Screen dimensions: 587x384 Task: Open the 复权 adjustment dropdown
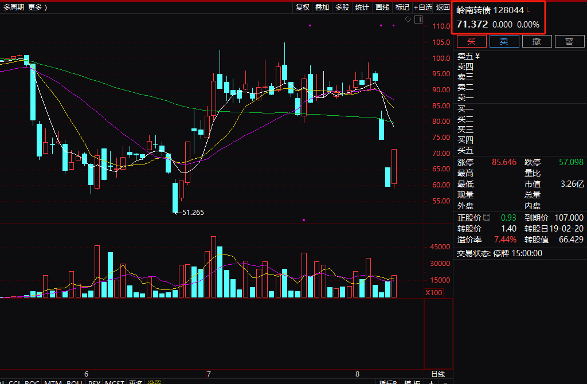302,7
